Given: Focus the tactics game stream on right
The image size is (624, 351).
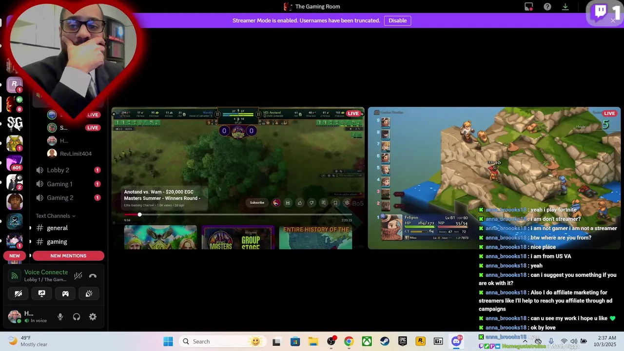Looking at the screenshot, I should point(494,178).
